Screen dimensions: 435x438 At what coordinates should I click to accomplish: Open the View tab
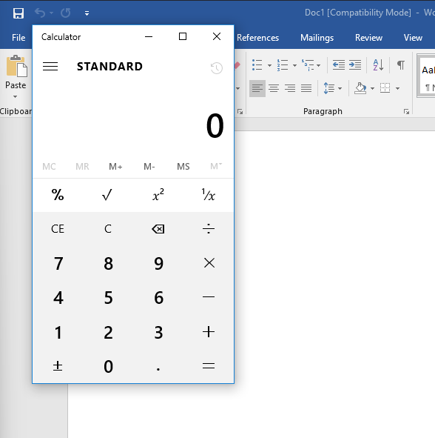[x=413, y=38]
